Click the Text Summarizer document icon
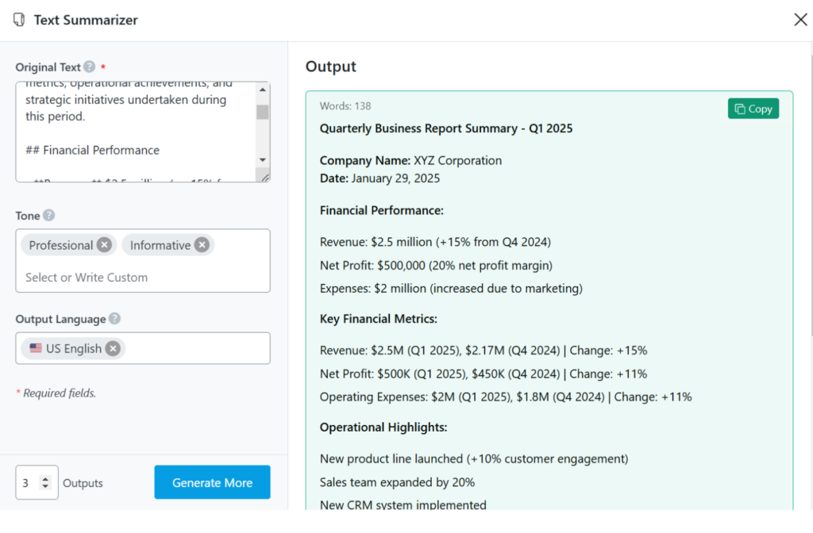 pos(19,20)
